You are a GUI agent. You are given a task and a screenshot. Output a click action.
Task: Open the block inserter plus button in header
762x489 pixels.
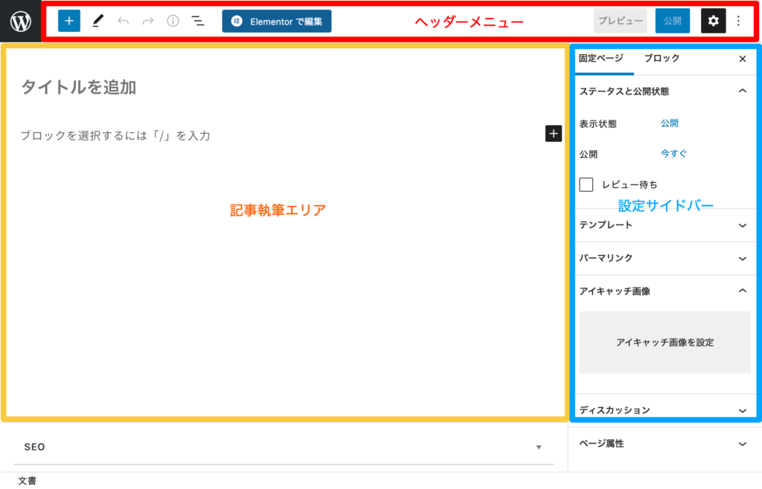tap(69, 21)
